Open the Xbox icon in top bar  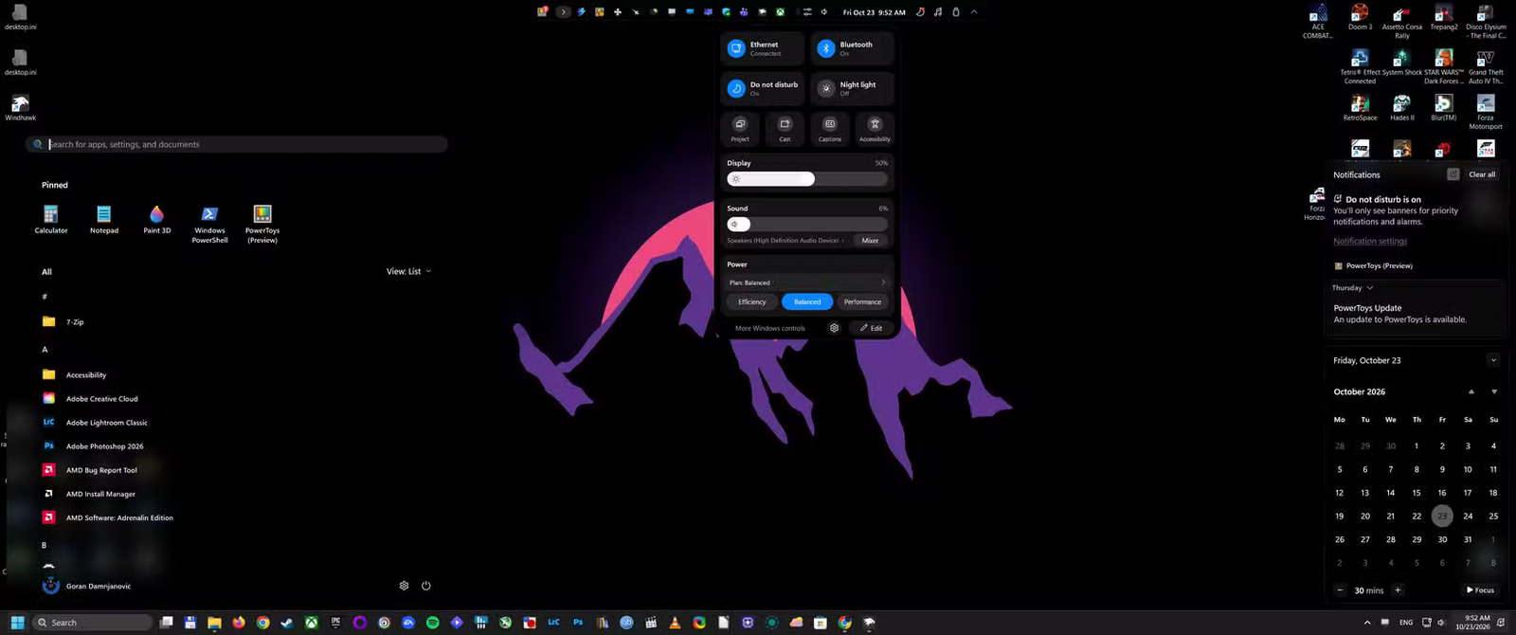[780, 12]
